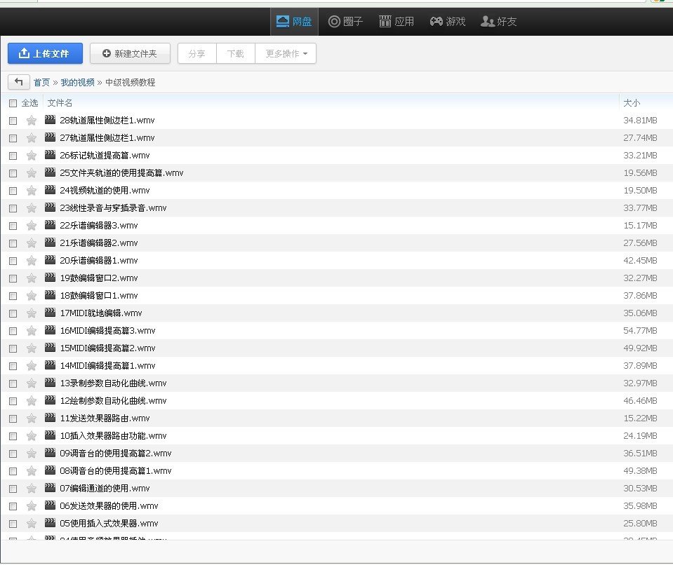Screen dimensions: 673x565
Task: Click video icon of 05使用插入式效果器.wmv
Action: click(x=51, y=522)
